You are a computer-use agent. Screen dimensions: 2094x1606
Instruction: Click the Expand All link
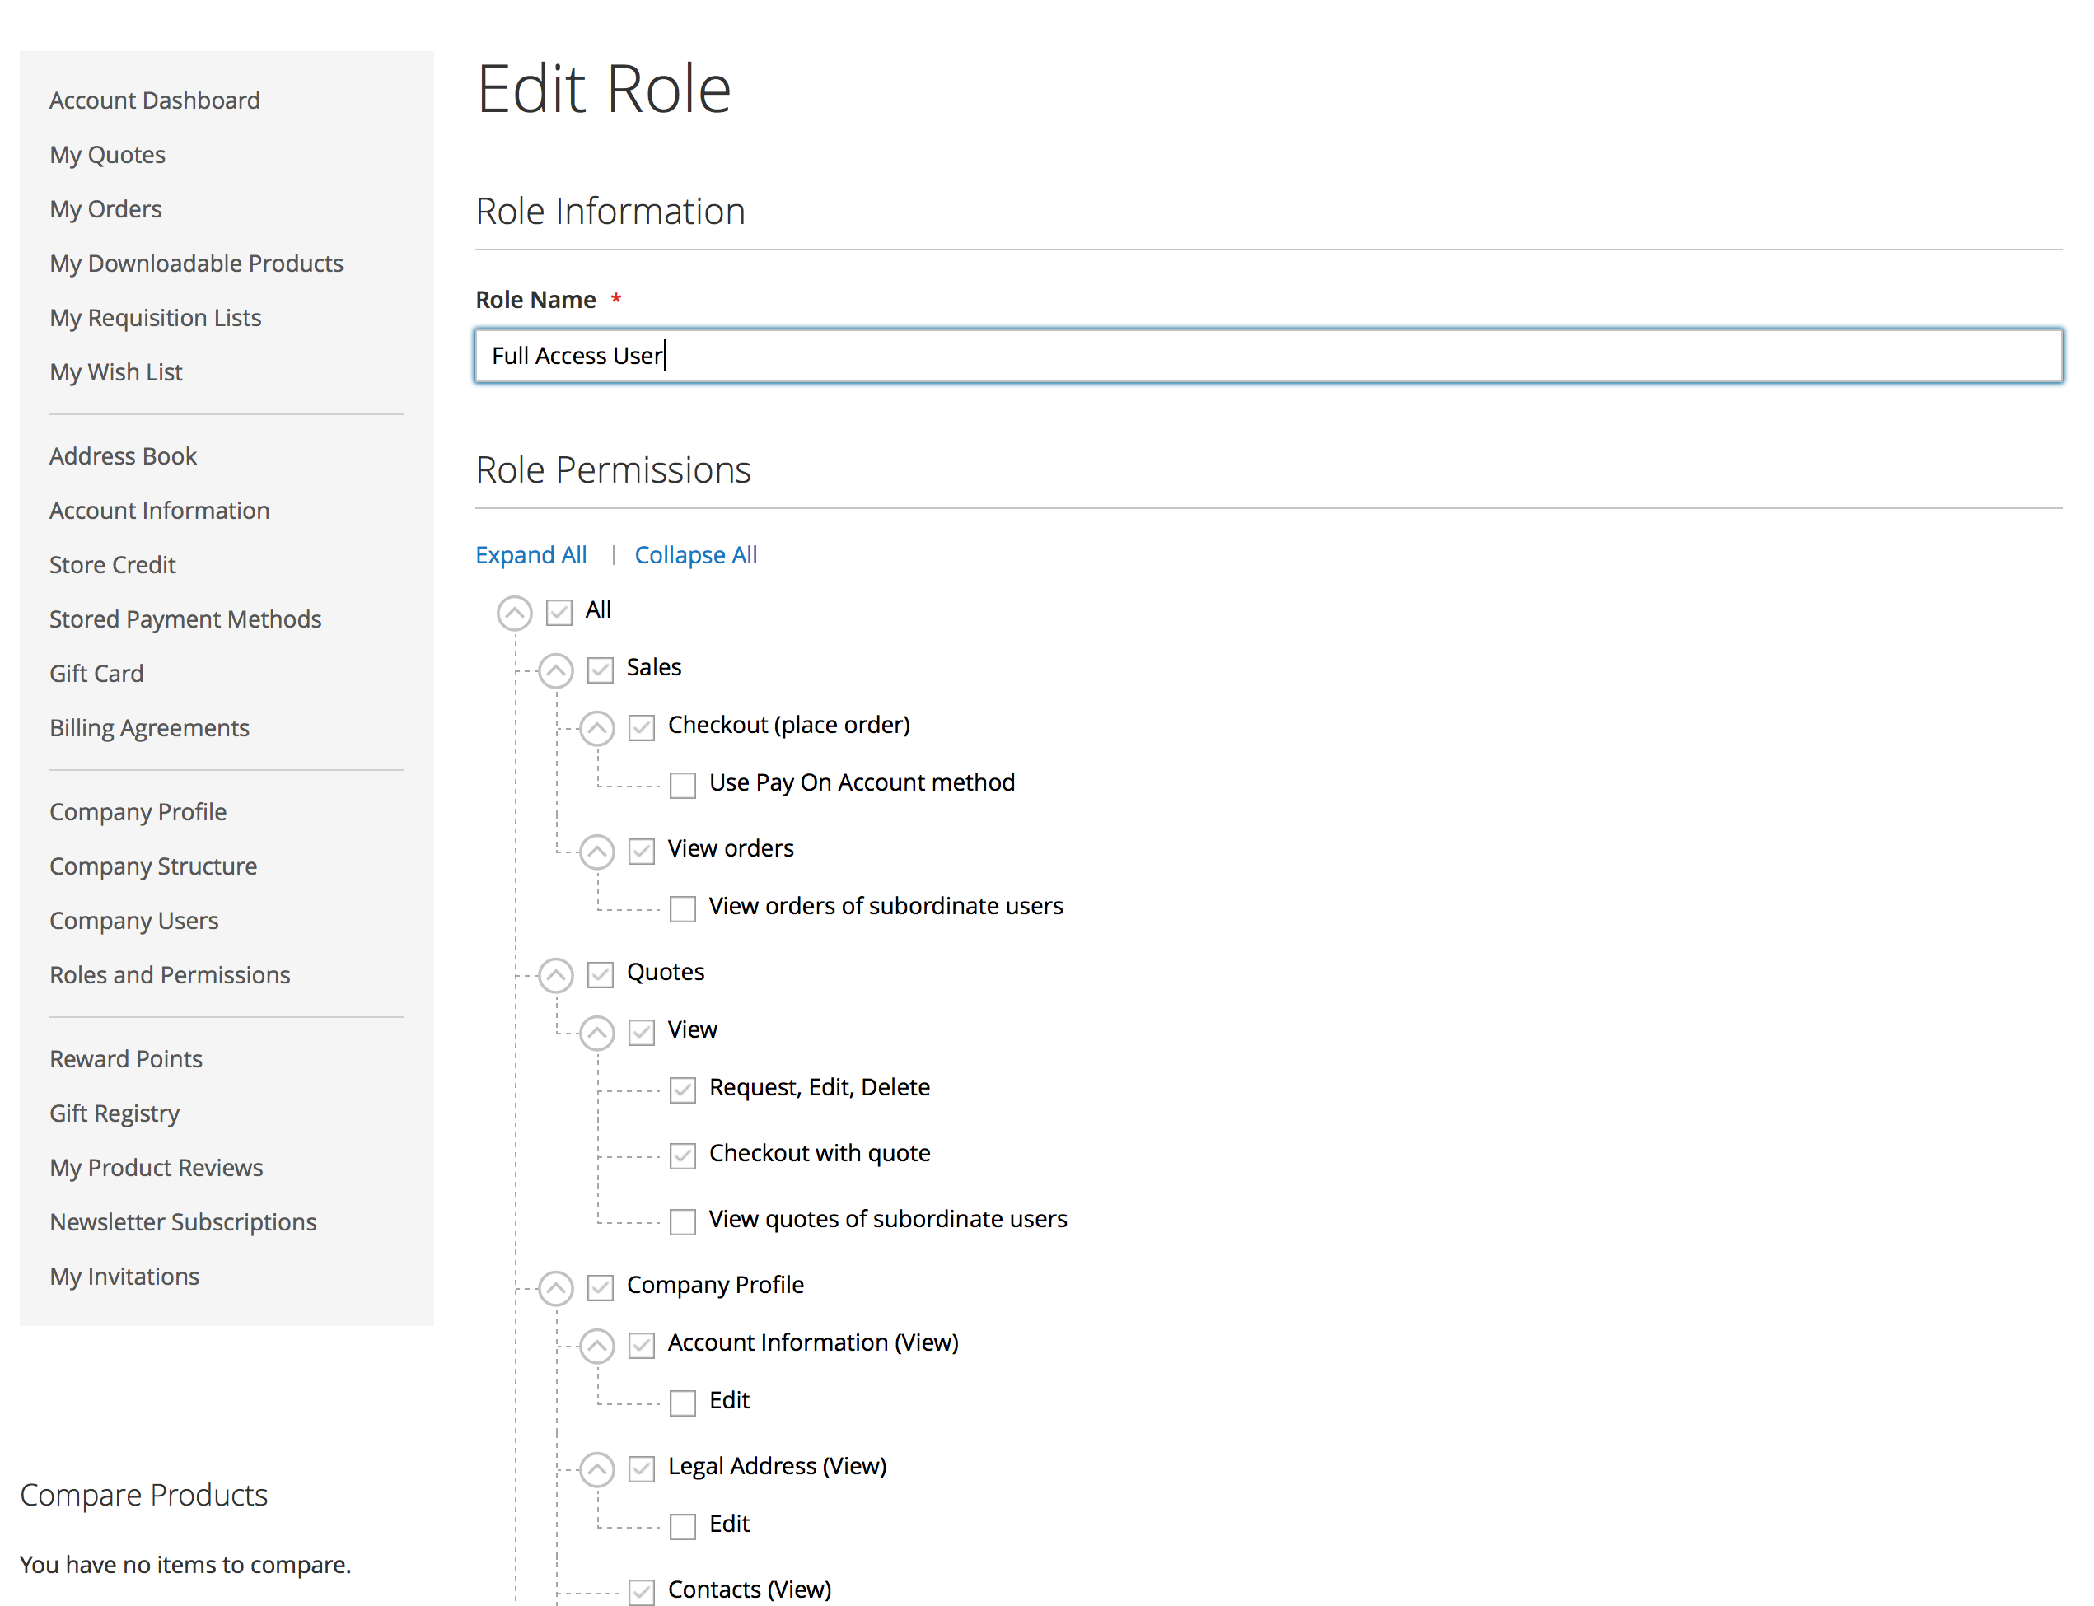531,554
